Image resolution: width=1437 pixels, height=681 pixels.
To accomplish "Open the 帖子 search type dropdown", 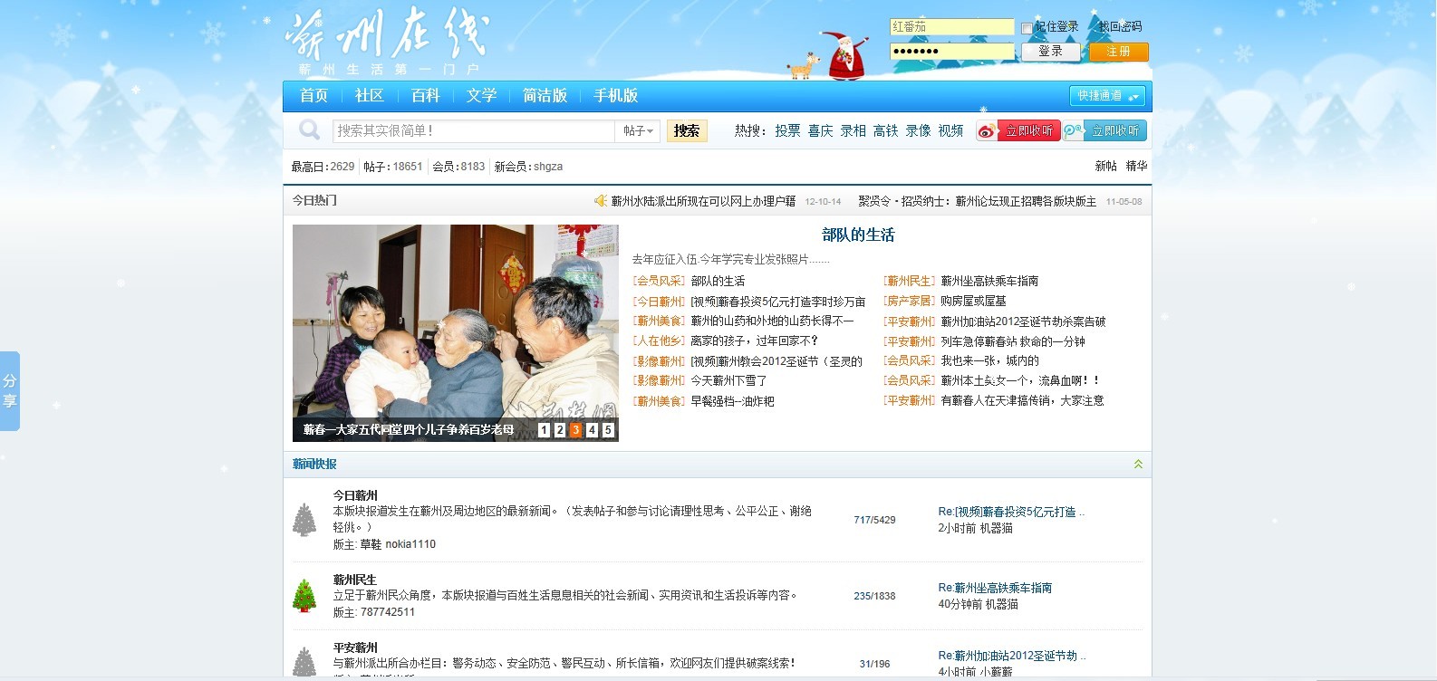I will tap(639, 131).
